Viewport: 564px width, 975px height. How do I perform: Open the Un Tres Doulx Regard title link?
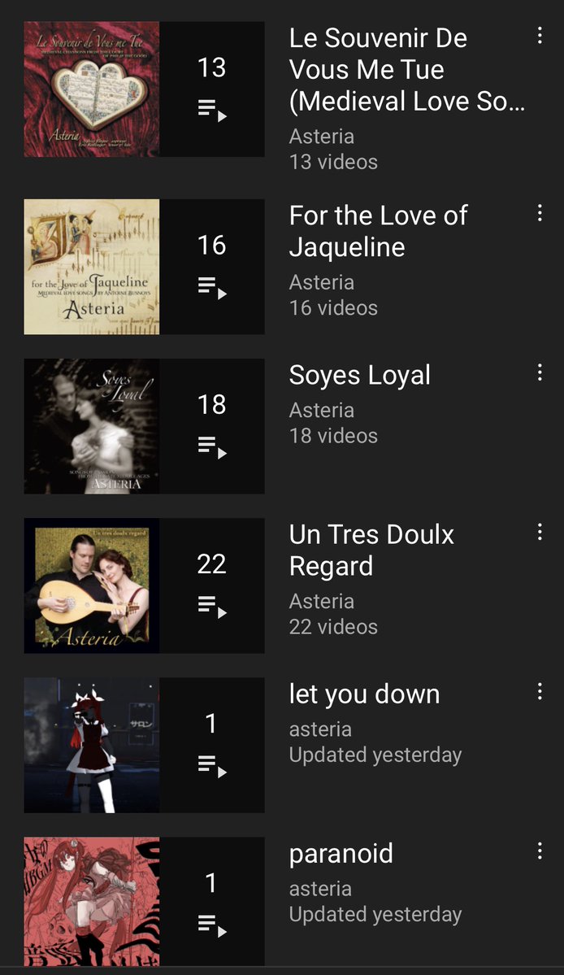tap(371, 551)
